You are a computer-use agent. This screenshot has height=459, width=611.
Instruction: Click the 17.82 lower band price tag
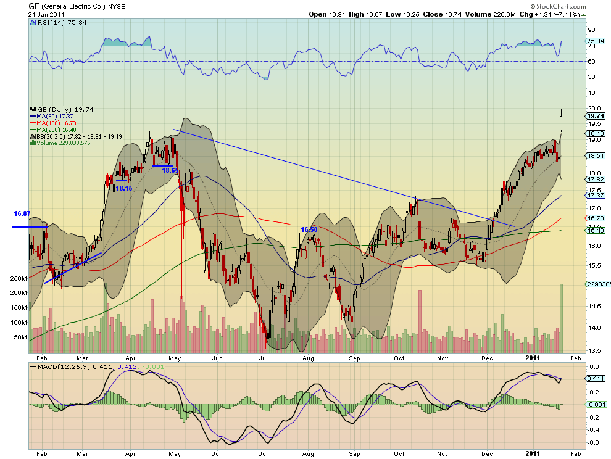[596, 180]
